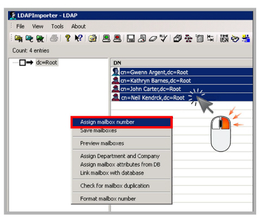Choose Link mailbox with database
Image resolution: width=260 pixels, height=224 pixels.
tap(121, 173)
